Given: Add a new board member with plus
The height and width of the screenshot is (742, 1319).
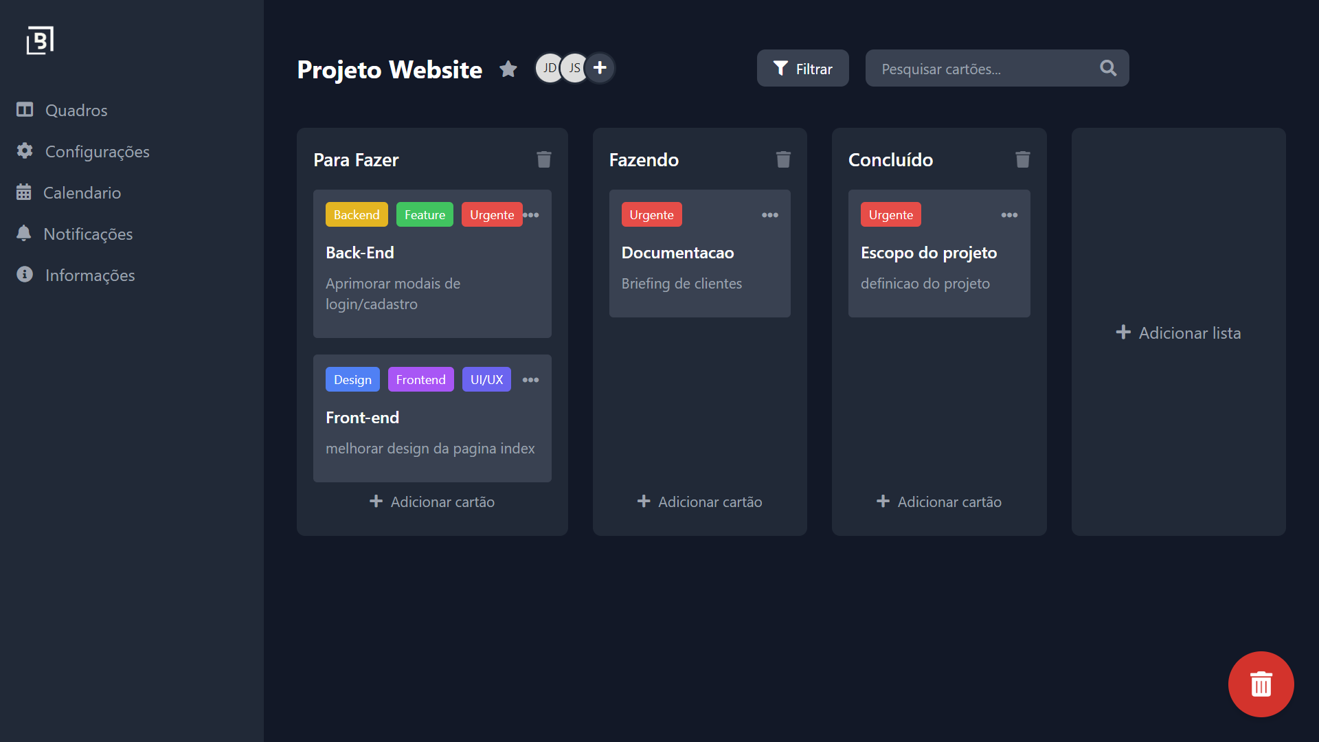Looking at the screenshot, I should 600,68.
